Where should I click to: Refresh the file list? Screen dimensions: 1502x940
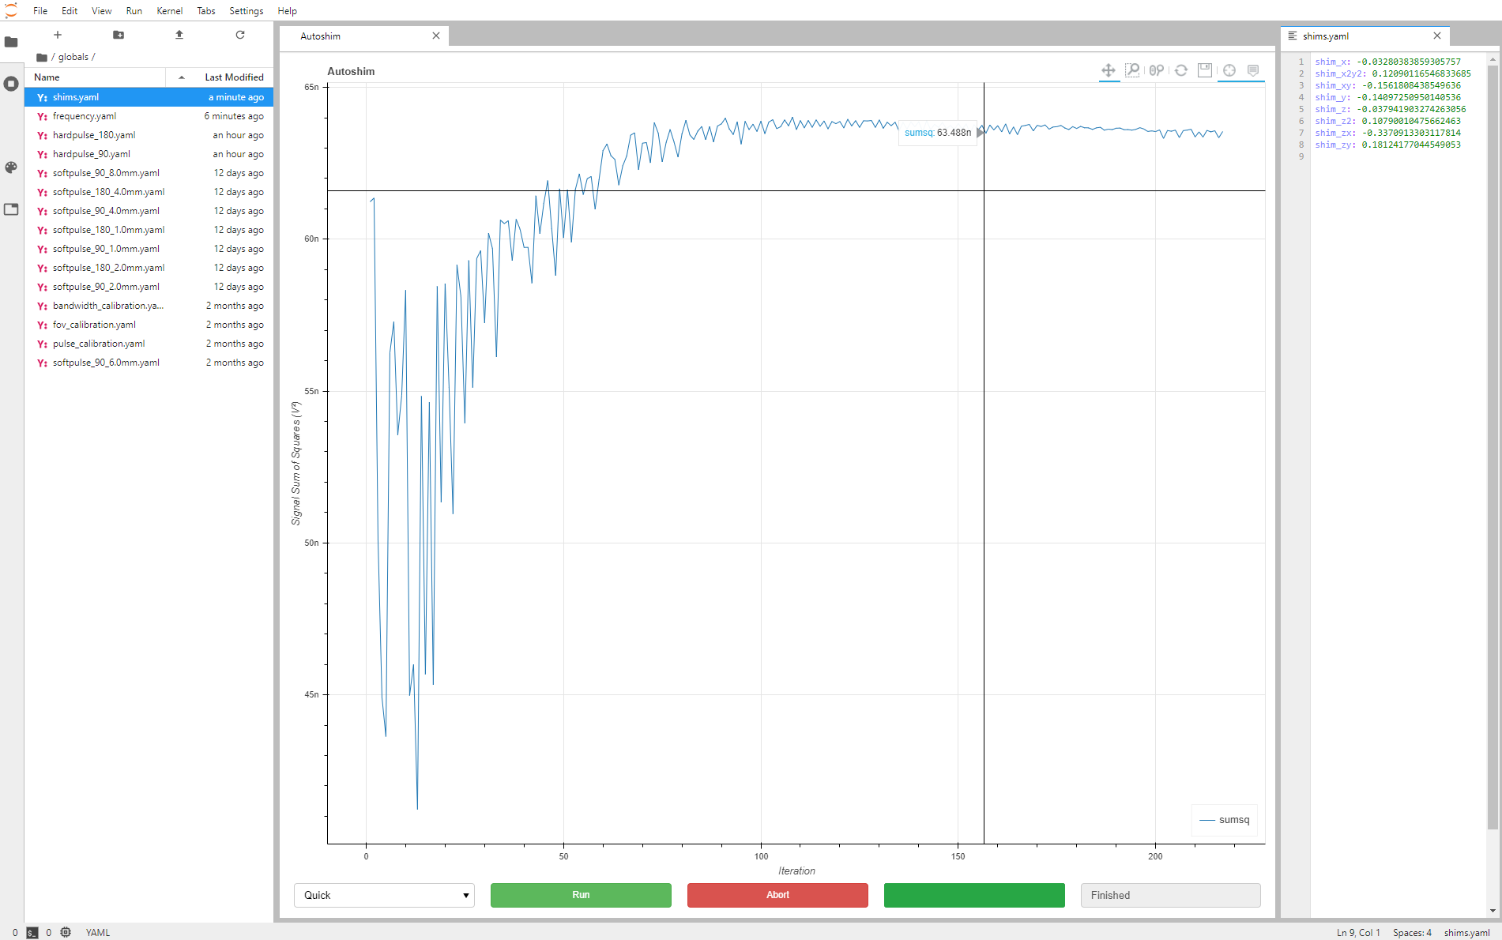[x=240, y=35]
